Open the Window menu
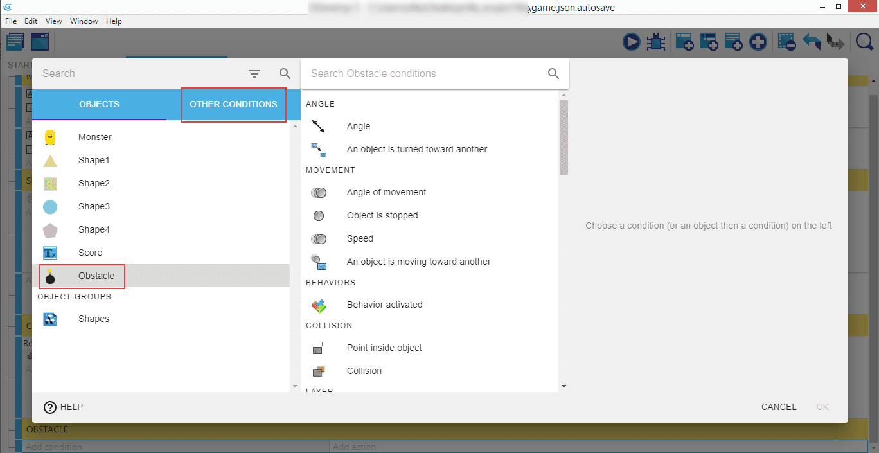 [x=84, y=21]
